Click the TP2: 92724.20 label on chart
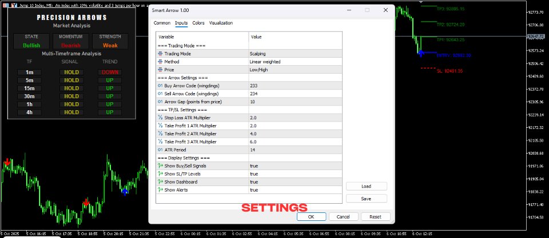 pyautogui.click(x=451, y=25)
